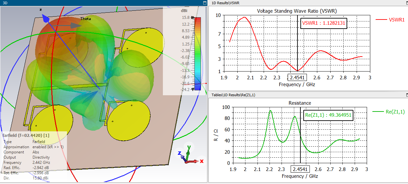
Task: Click the Voltage Standing Wave Ratio plot title
Action: pyautogui.click(x=297, y=11)
